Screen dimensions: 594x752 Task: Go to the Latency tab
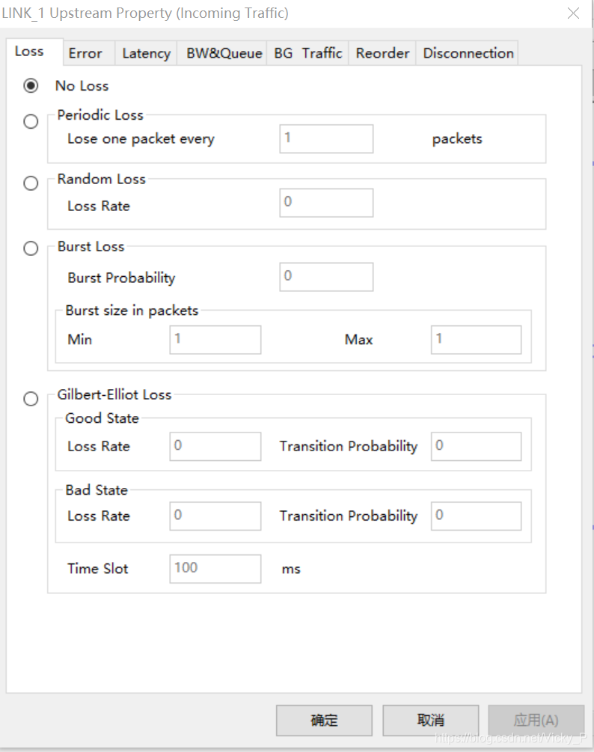pos(146,53)
